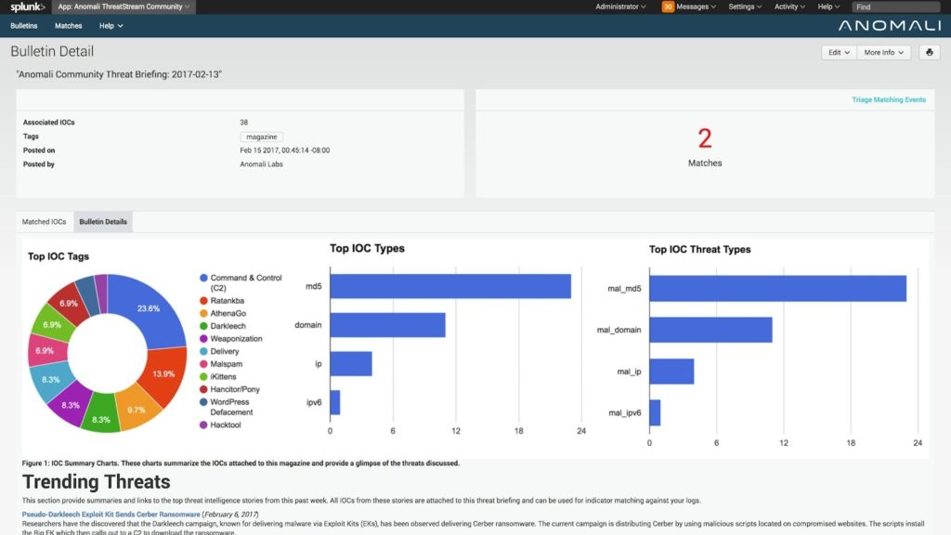Click the 'Trending Threats' heading

[97, 482]
